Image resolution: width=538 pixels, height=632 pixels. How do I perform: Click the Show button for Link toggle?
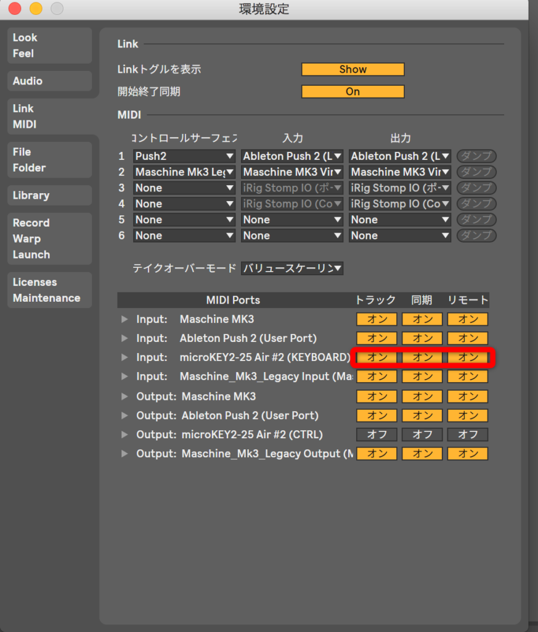pos(353,70)
